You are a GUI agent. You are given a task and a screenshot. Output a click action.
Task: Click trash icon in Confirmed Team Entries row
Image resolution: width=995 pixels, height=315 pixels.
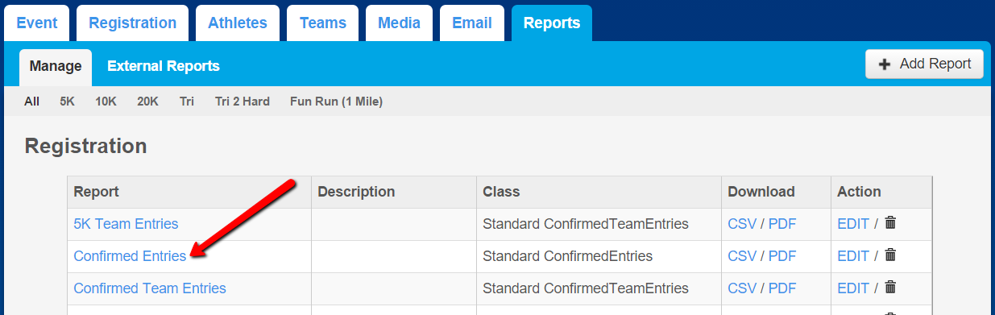coord(890,288)
